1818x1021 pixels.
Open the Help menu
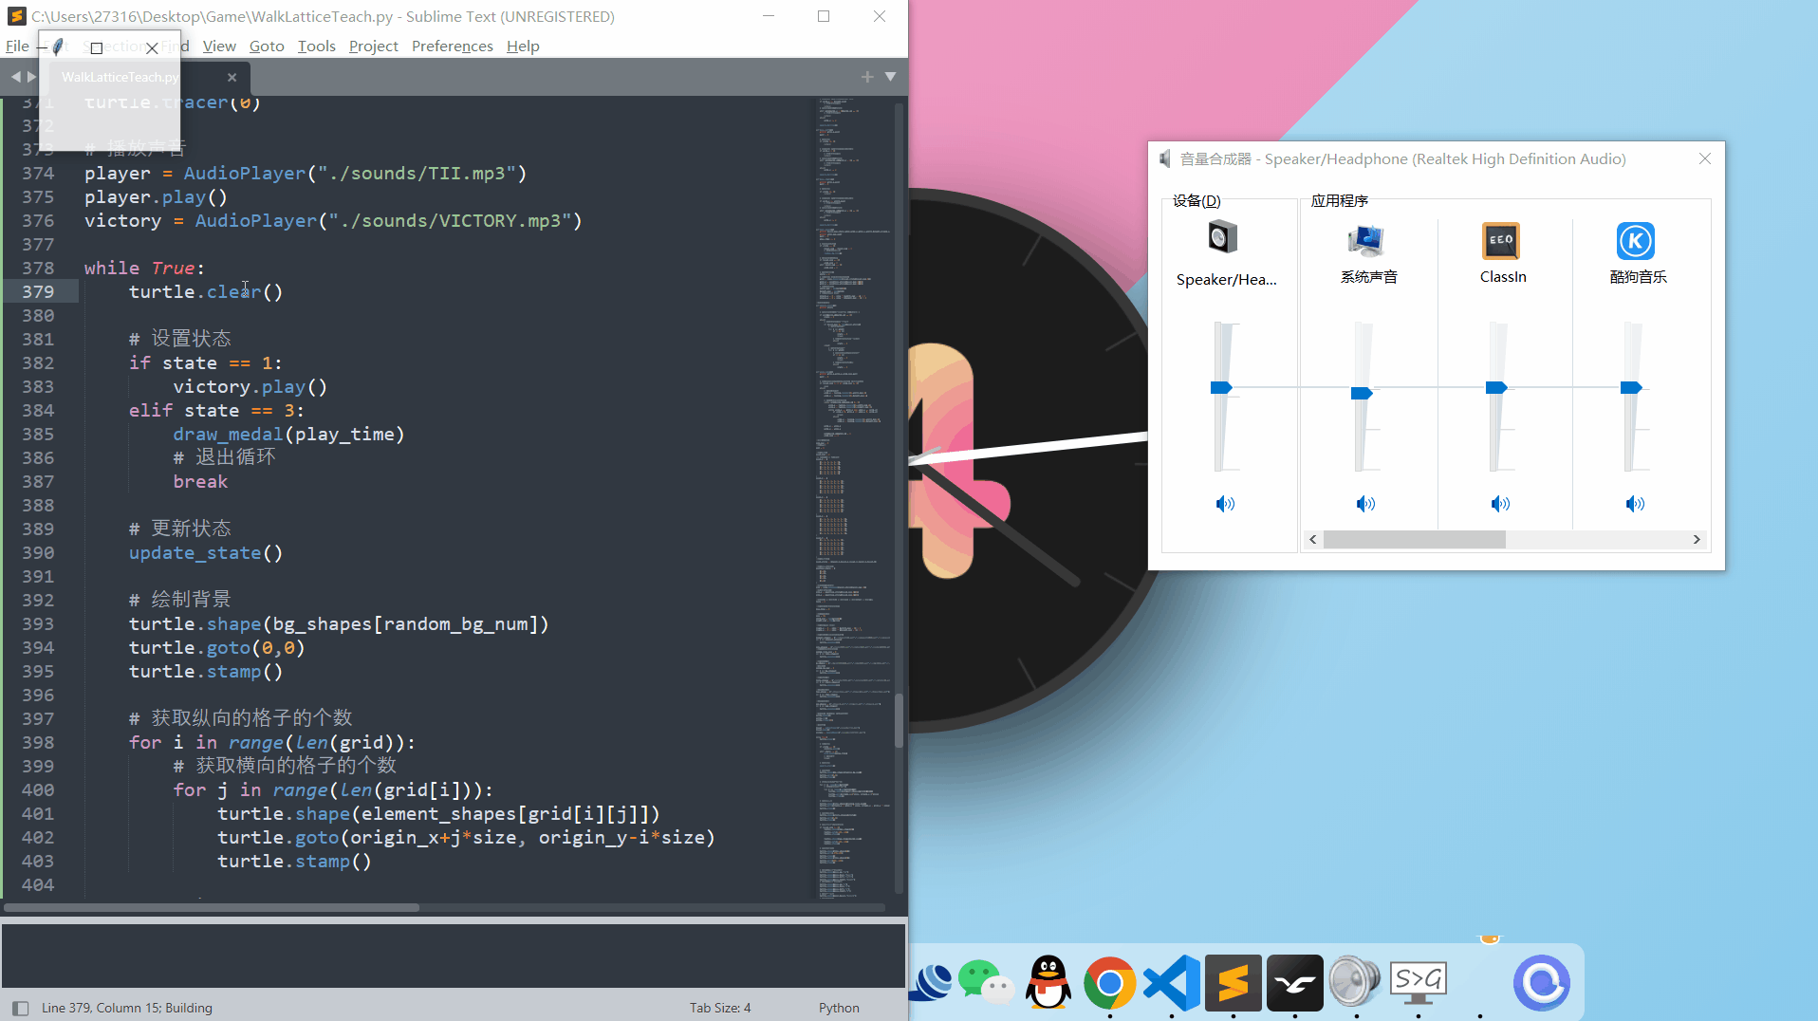click(x=523, y=46)
